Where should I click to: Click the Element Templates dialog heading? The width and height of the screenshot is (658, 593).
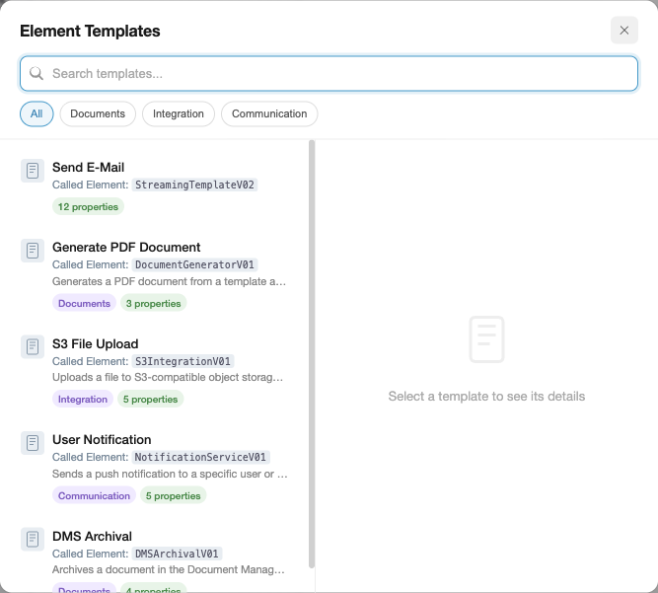click(90, 31)
